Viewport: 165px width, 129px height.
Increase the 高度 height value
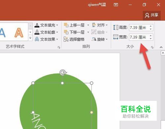tap(151, 26)
